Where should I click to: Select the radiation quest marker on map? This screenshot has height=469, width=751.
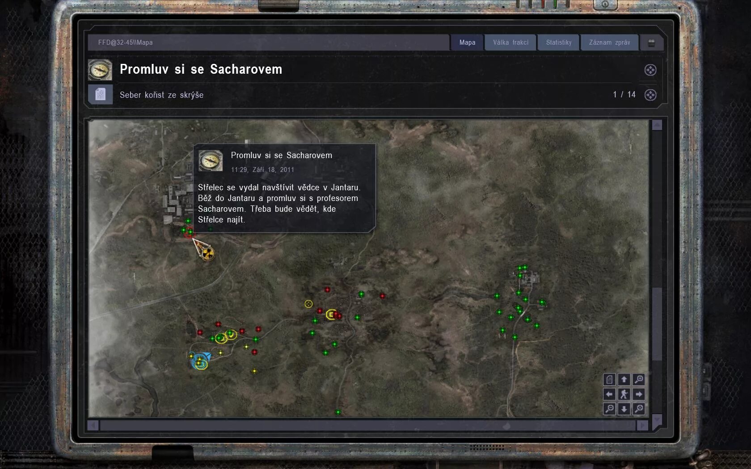(x=207, y=254)
